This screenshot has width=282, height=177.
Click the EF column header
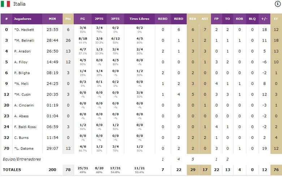(x=276, y=19)
